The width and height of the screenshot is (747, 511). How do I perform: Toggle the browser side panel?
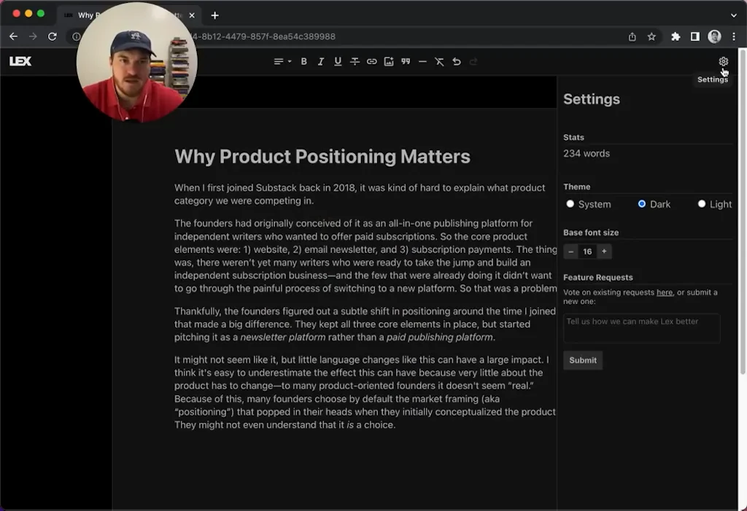[695, 36]
